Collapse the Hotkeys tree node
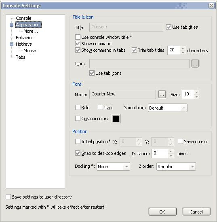This screenshot has height=222, width=217. click(x=11, y=44)
